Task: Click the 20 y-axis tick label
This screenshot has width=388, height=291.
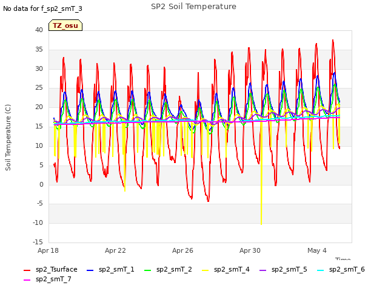Action: coord(39,107)
